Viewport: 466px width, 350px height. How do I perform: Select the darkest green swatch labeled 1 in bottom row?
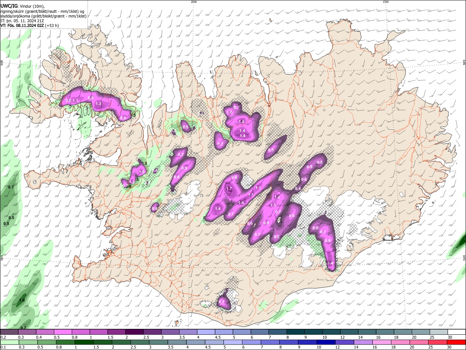click(x=84, y=342)
